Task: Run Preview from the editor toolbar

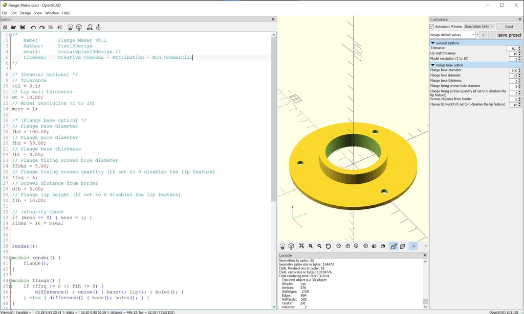Action: [x=70, y=28]
